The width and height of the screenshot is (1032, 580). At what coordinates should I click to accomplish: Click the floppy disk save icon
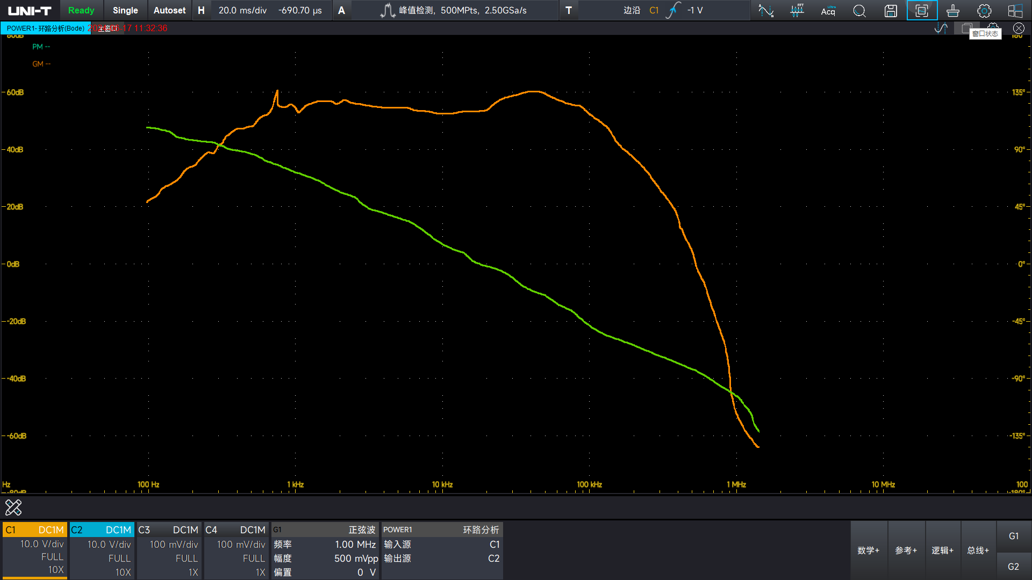click(891, 10)
